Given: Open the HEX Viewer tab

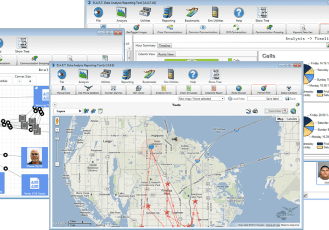Looking at the screenshot, I should click(139, 90).
